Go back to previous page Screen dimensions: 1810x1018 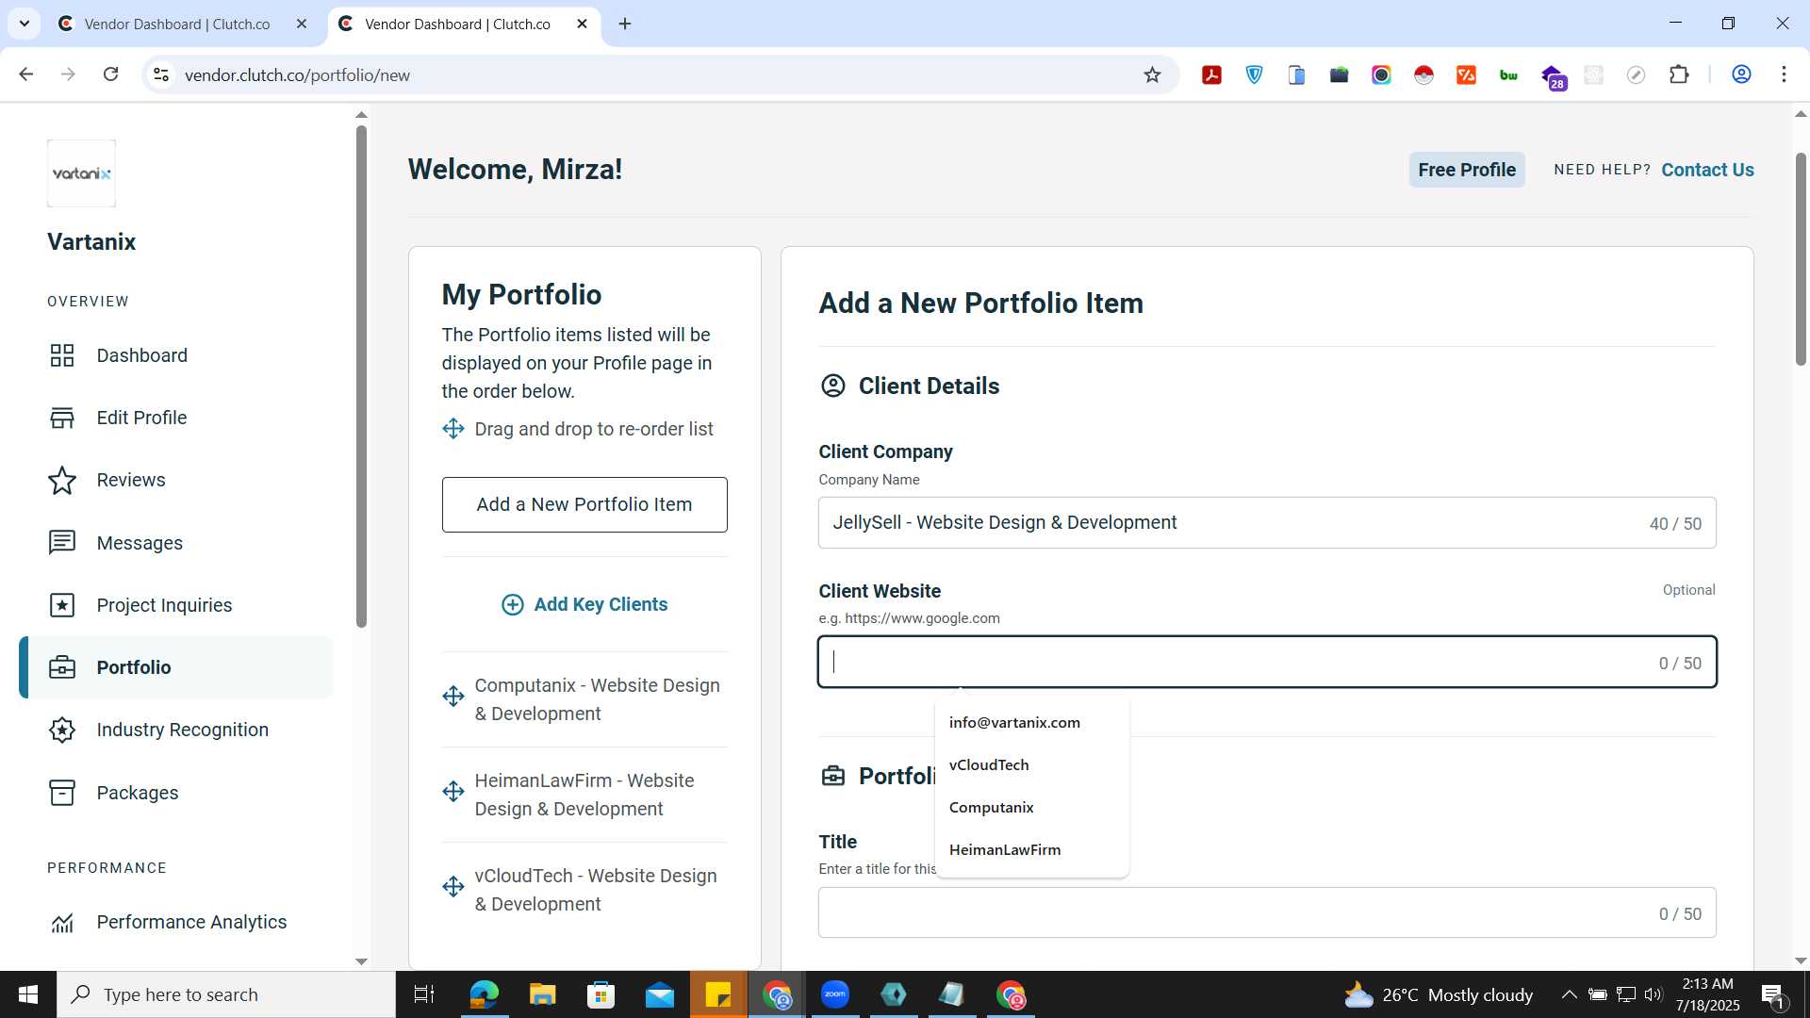pos(26,74)
